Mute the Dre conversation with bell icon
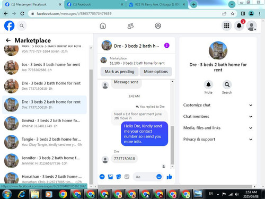265x199 pixels. tap(208, 85)
